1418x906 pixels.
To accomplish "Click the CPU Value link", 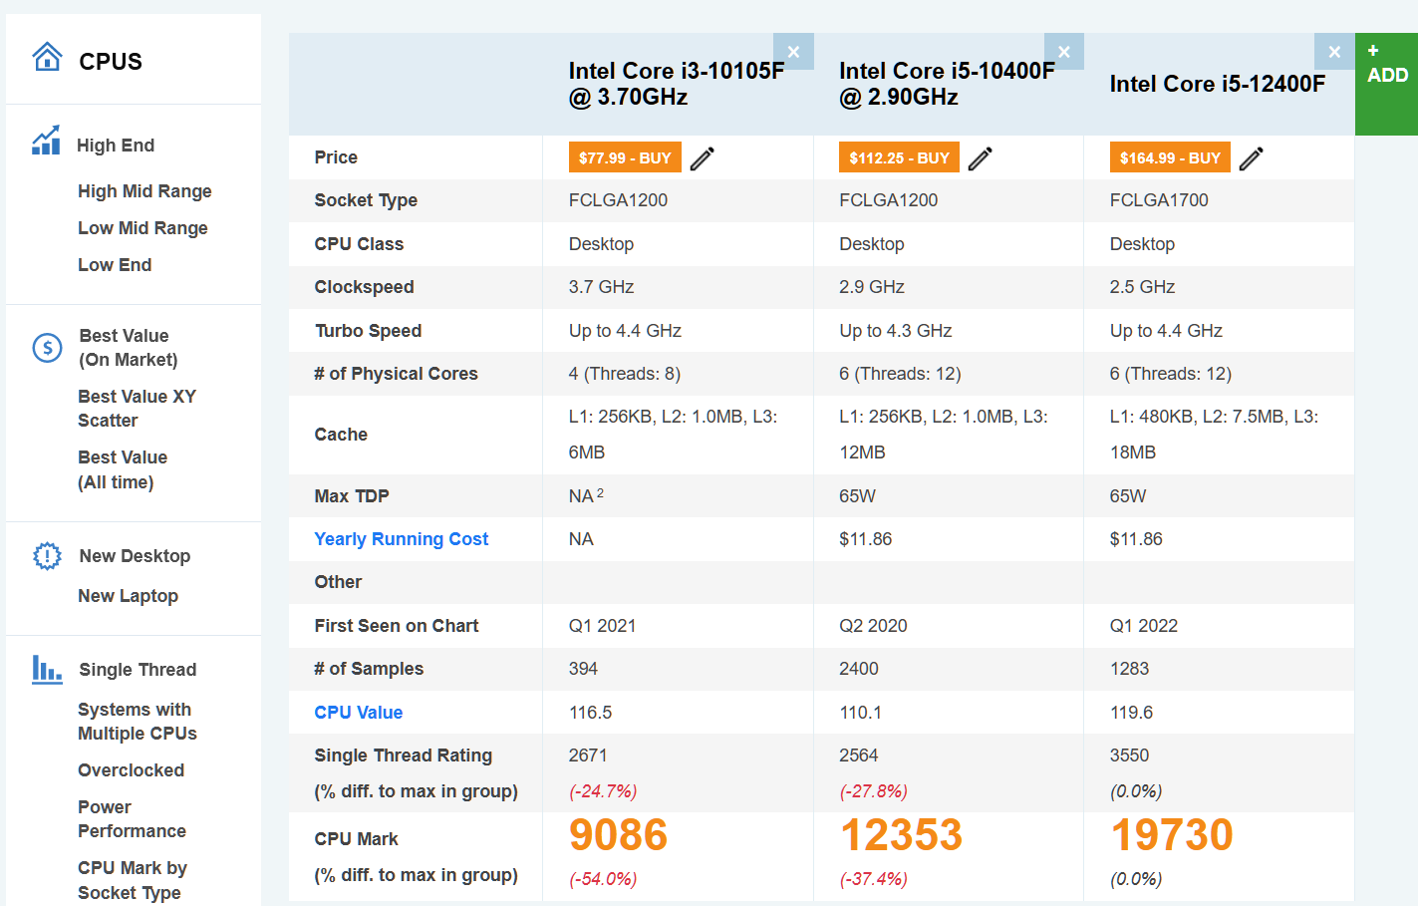I will [358, 713].
